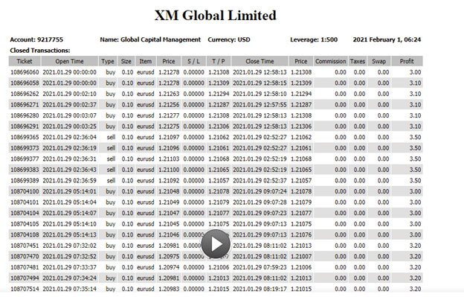This screenshot has height=297, width=464.
Task: Select ticket number 108699389
Action: [25, 181]
